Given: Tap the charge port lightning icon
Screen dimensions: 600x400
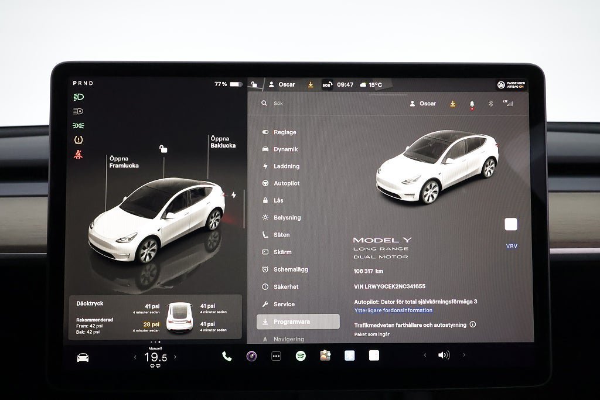Looking at the screenshot, I should pyautogui.click(x=233, y=194).
